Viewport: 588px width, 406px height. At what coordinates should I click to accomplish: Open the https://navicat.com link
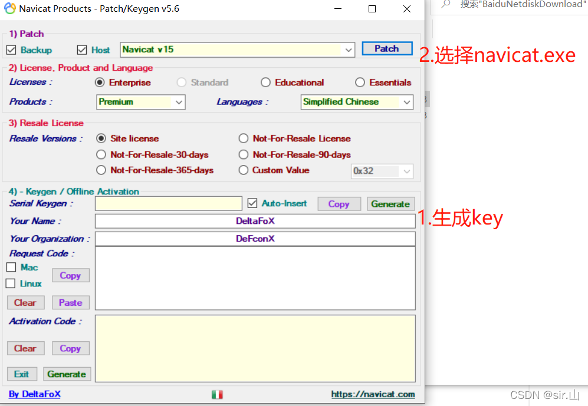[373, 394]
